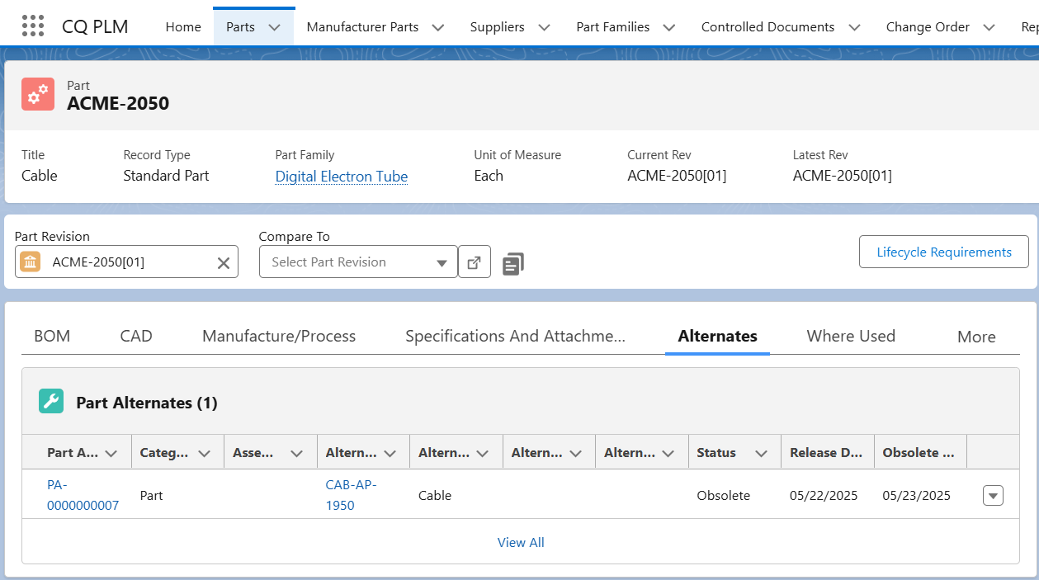Open row actions menu for PA-0000000007
Viewport: 1039px width, 580px height.
(x=994, y=496)
